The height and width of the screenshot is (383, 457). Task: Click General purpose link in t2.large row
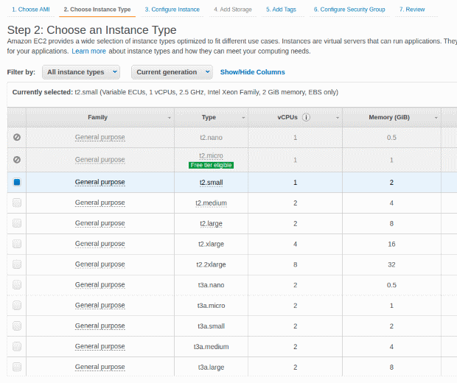[x=100, y=223]
